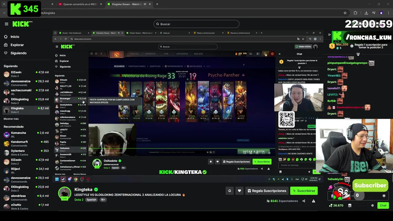Open browser extensions puzzle icon
The height and width of the screenshot is (221, 393).
[356, 13]
